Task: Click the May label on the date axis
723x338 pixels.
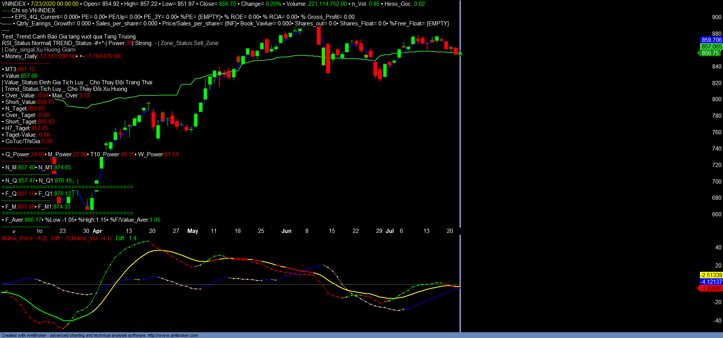Action: (x=193, y=231)
